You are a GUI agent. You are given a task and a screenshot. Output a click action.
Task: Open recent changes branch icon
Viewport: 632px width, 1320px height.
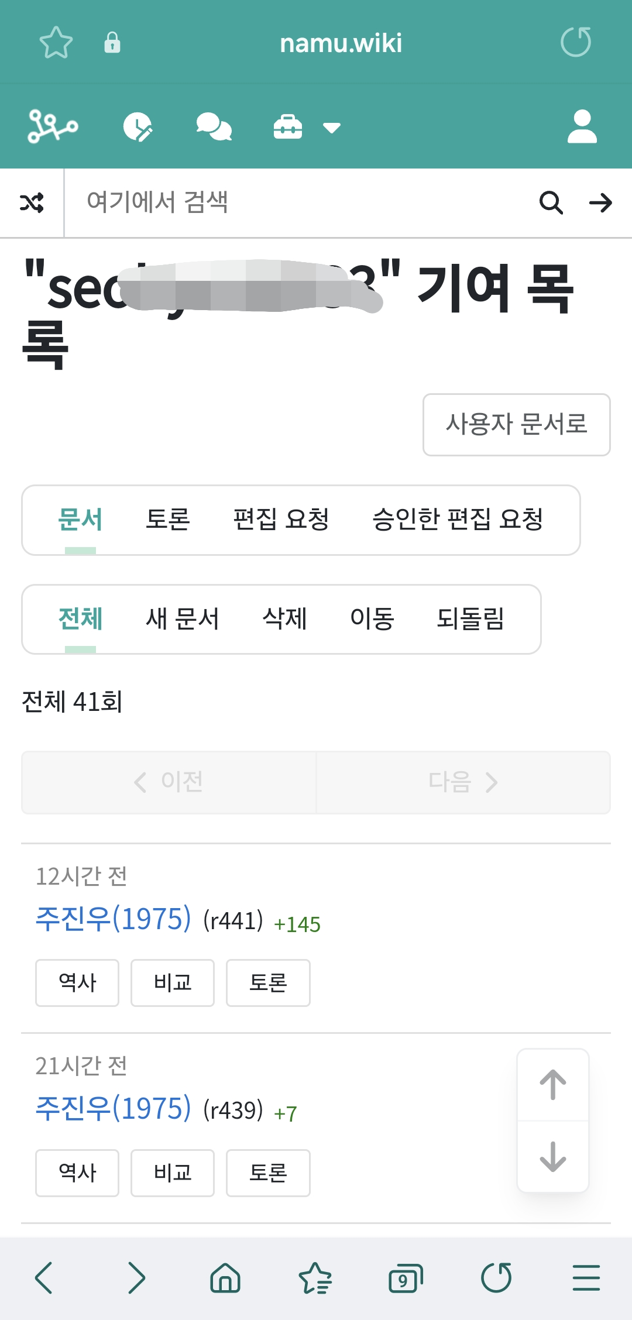(53, 126)
